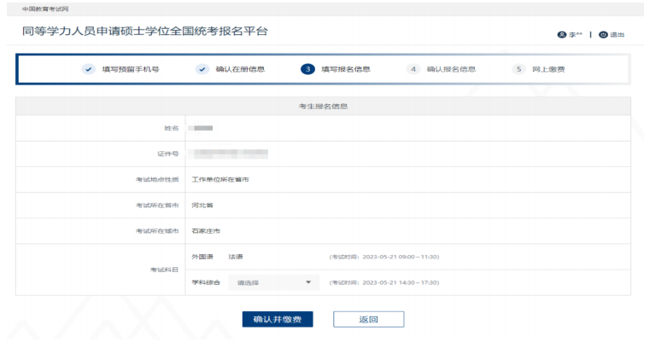This screenshot has width=650, height=342.
Task: Click the 考试地点性质 row label
Action: click(157, 180)
